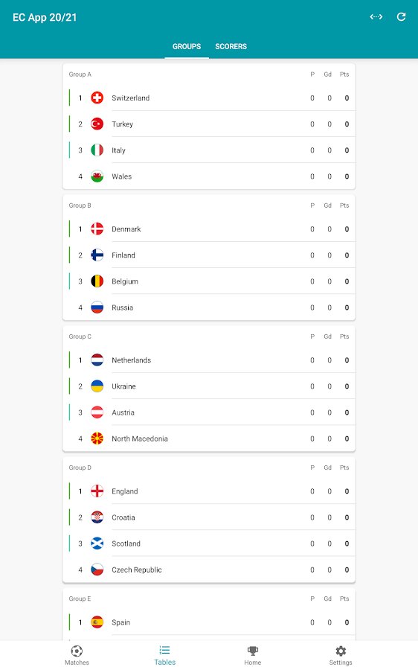Open Home trophy icon
418x670 pixels.
click(253, 651)
